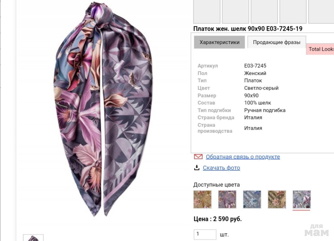334x241 pixels.
Task: Click the red envelope feedback icon
Action: 198,157
